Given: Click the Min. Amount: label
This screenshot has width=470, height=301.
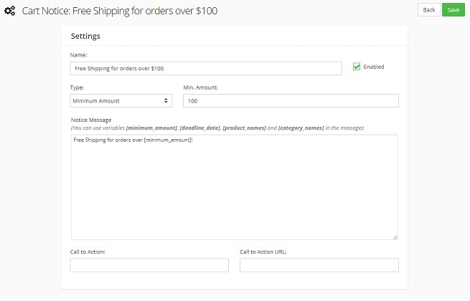Looking at the screenshot, I should click(x=200, y=87).
